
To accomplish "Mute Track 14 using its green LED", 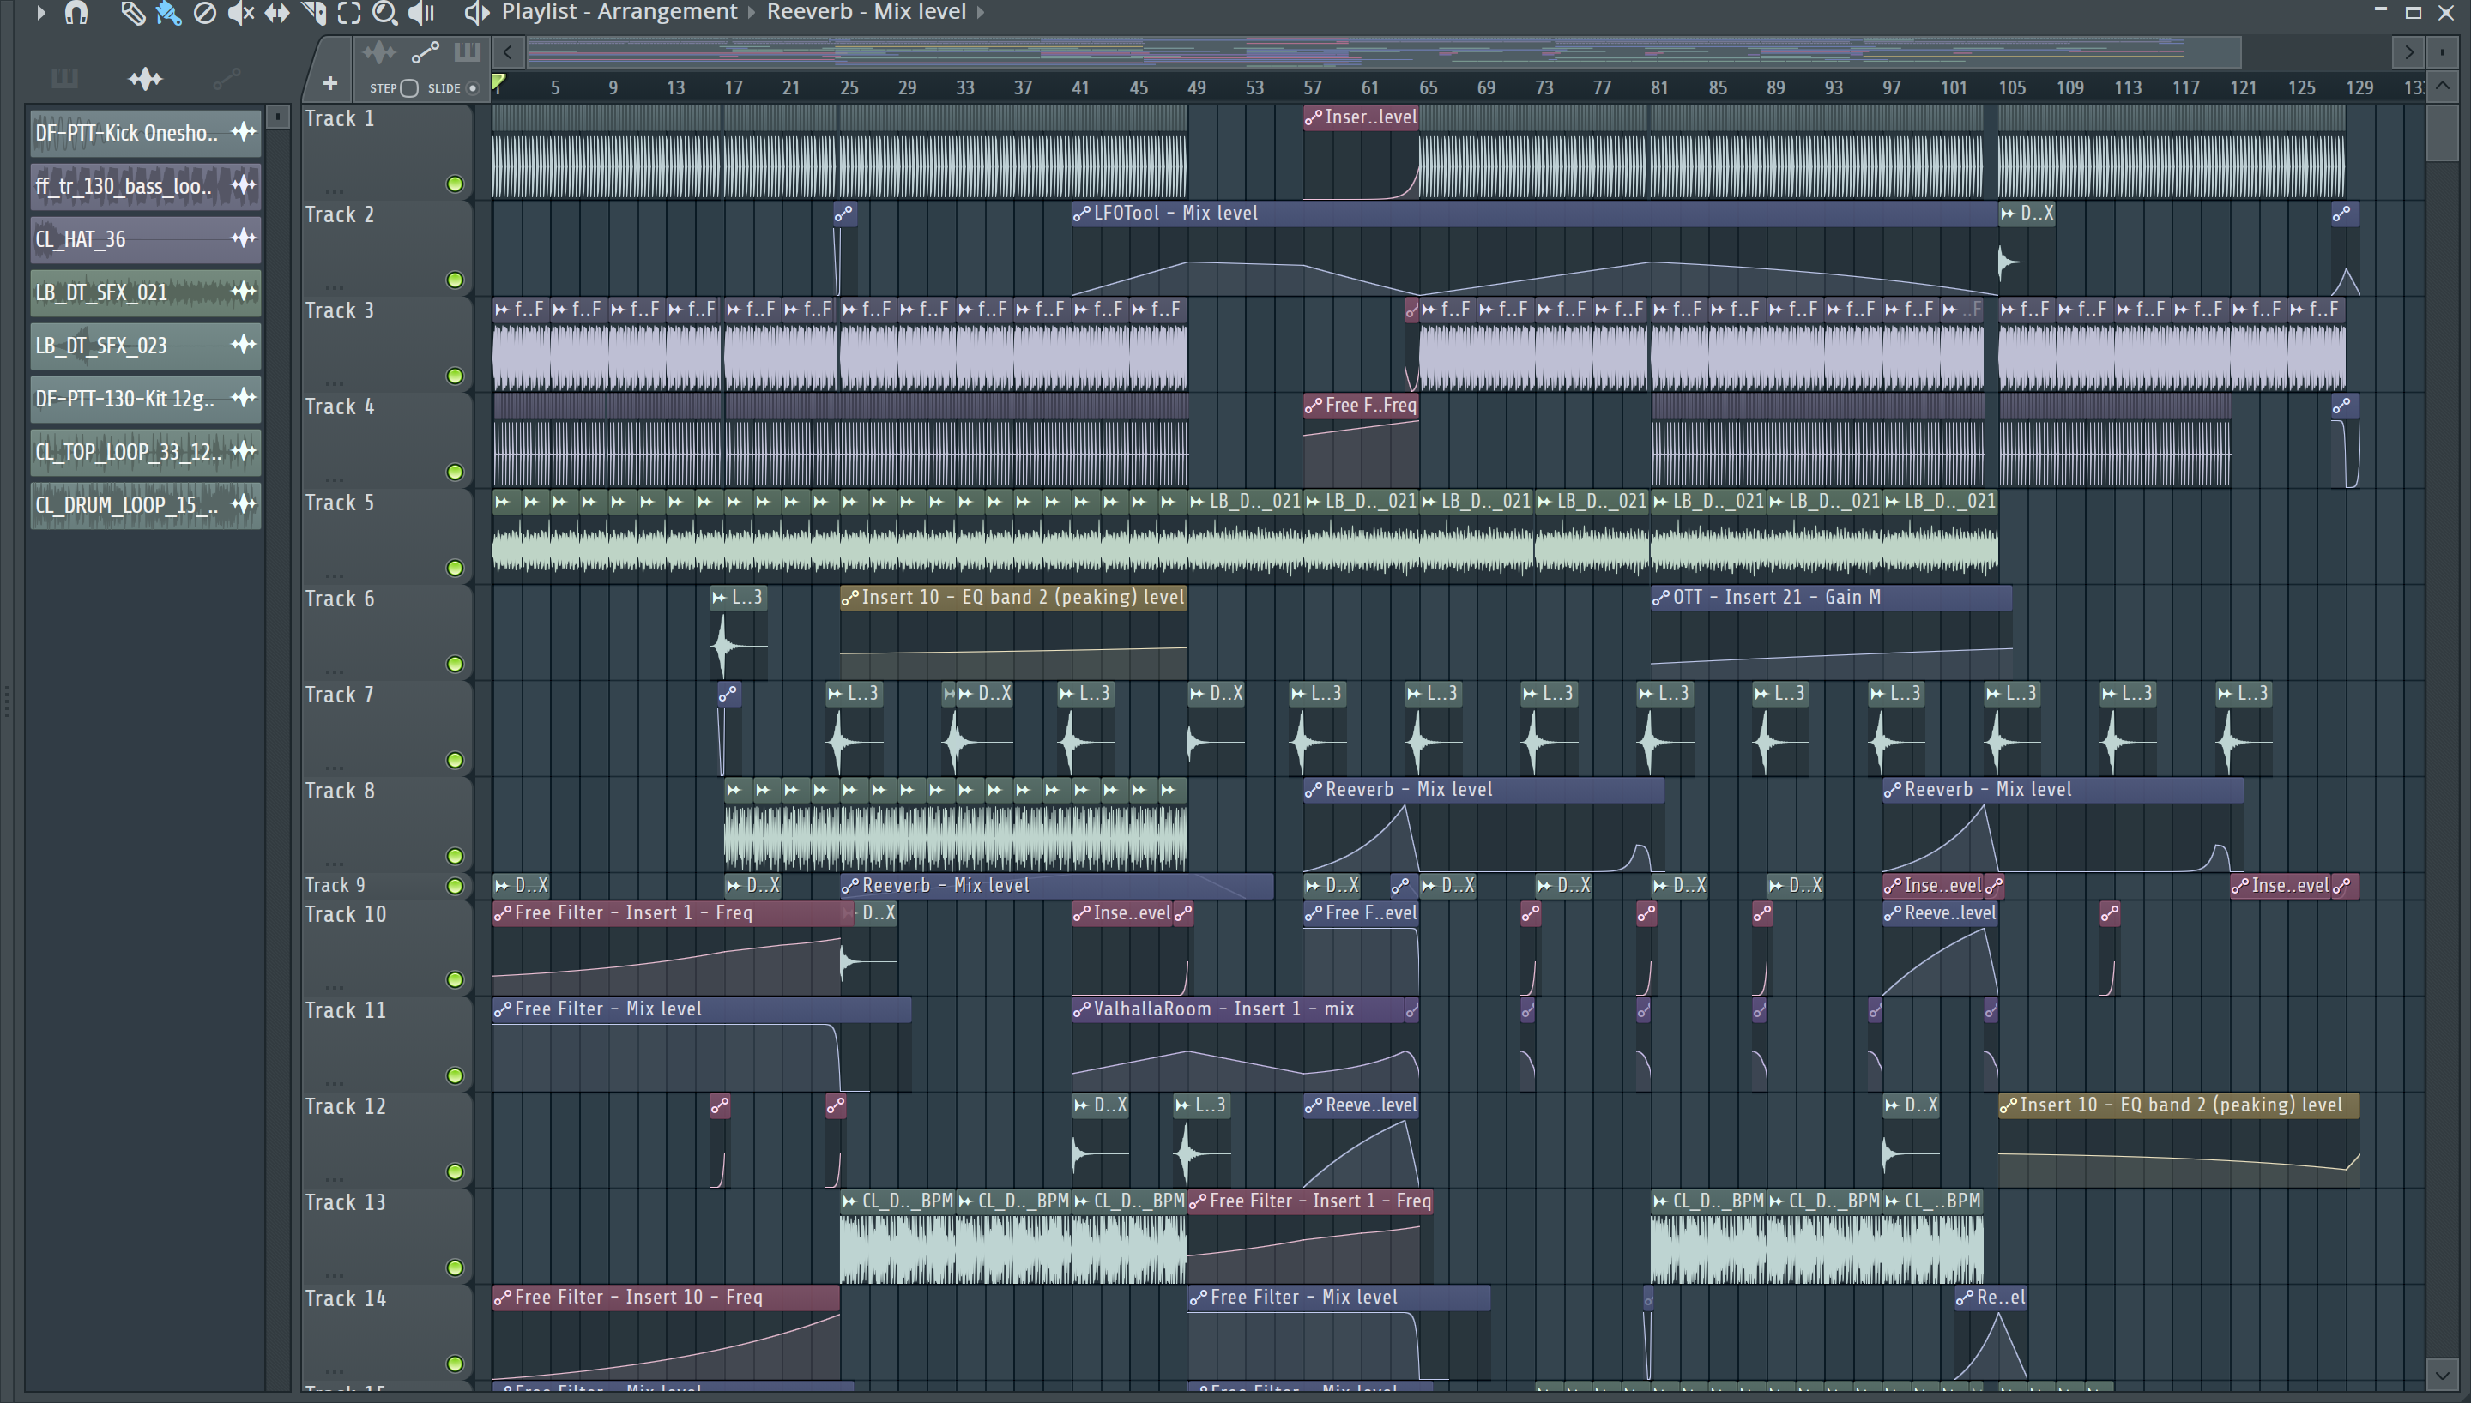I will point(455,1364).
